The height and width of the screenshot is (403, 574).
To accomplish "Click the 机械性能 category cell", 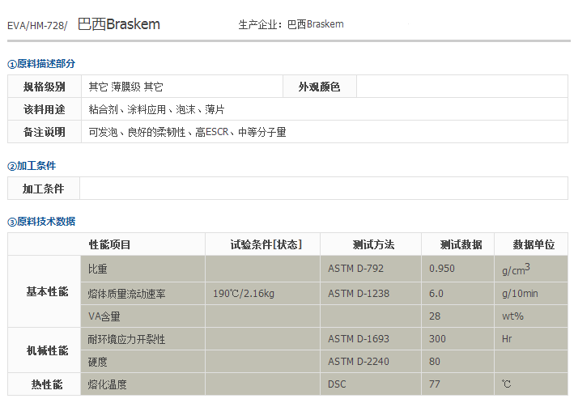I will pyautogui.click(x=45, y=350).
